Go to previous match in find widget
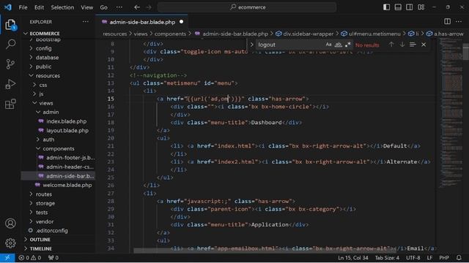Image resolution: width=469 pixels, height=263 pixels. point(391,45)
